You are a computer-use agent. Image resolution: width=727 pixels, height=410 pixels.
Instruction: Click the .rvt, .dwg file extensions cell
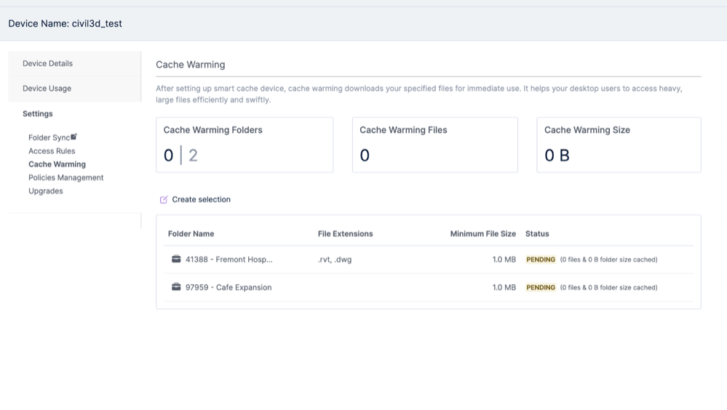(335, 260)
